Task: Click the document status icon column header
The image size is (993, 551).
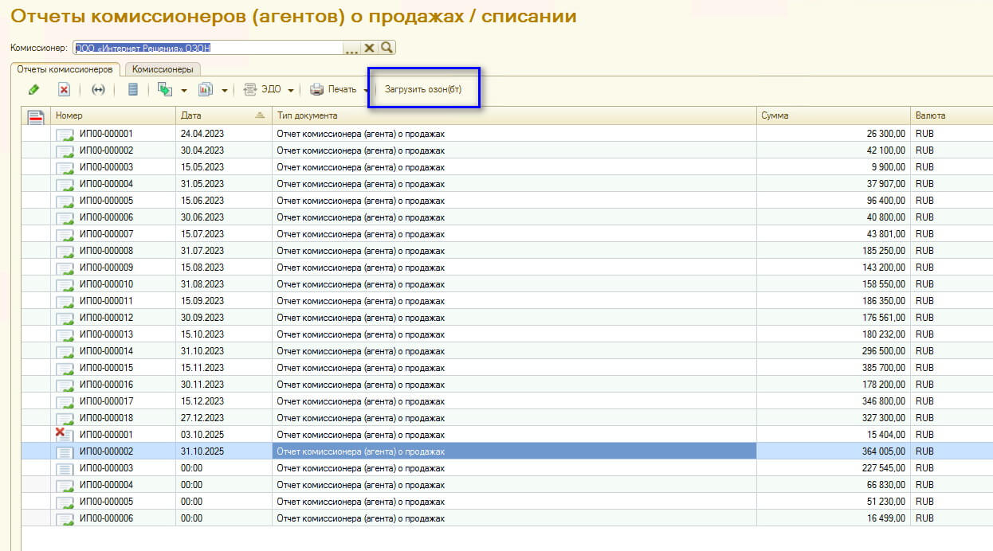Action: [x=36, y=116]
